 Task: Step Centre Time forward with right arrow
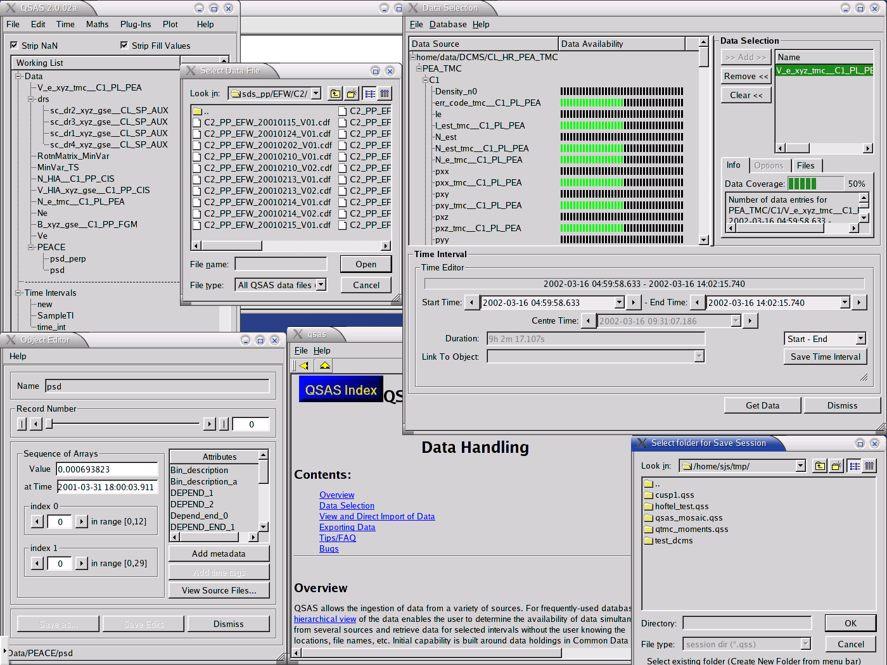click(x=750, y=321)
